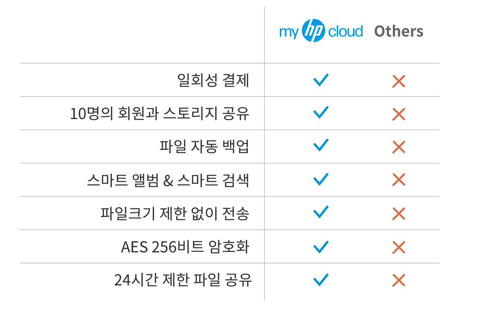Click the orange X for AES 256비트 암호화

399,247
